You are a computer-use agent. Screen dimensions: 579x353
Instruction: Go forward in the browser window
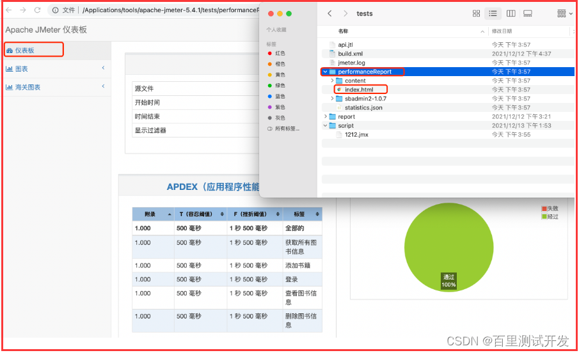(x=23, y=10)
